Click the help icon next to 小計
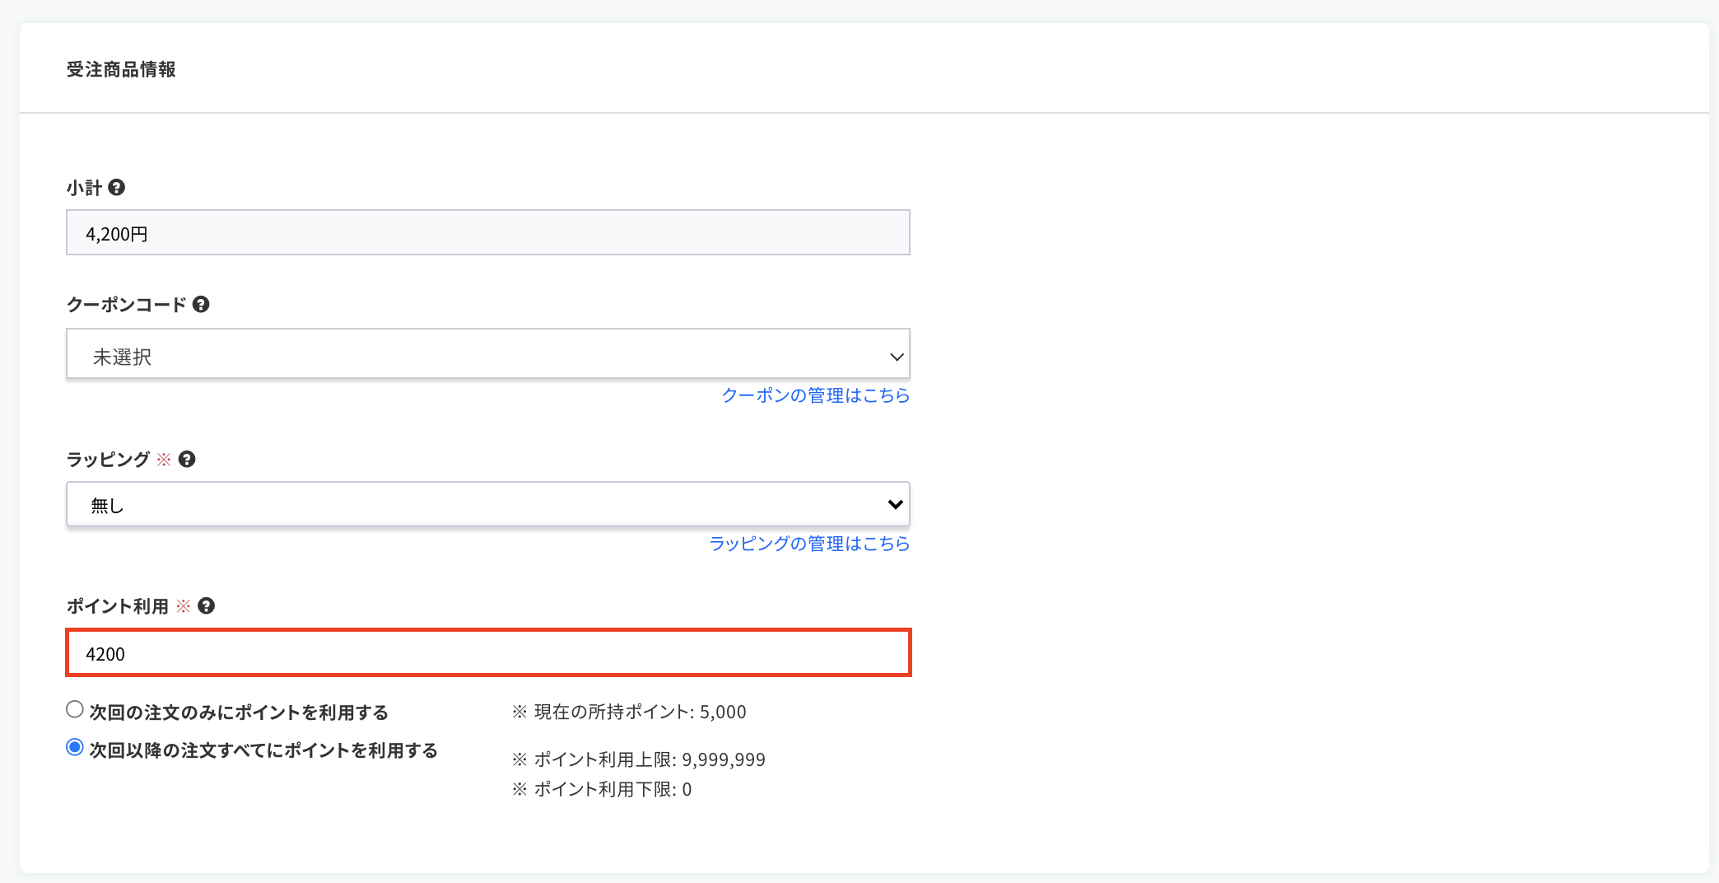 (x=117, y=188)
